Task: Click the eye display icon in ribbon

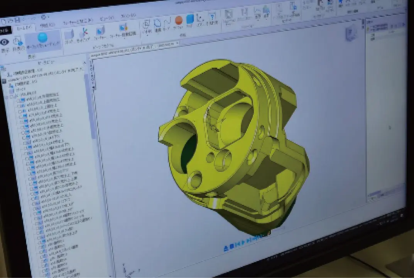Action: tap(4, 42)
